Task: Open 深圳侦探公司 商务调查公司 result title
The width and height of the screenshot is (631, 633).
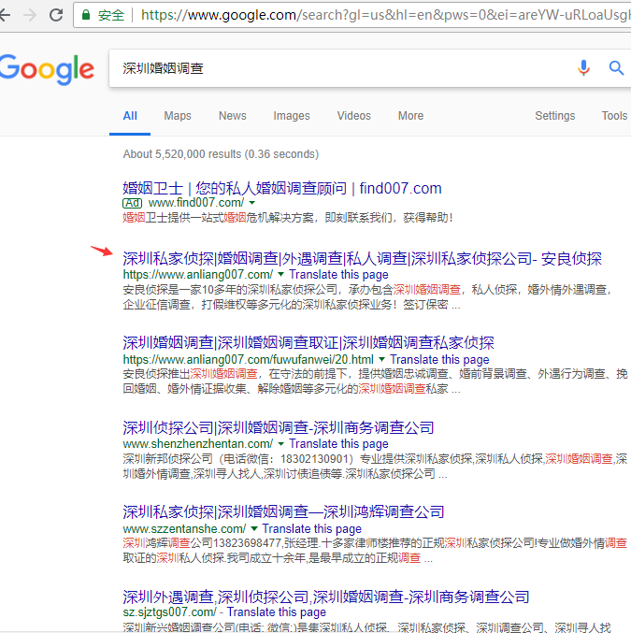Action: pyautogui.click(x=279, y=427)
